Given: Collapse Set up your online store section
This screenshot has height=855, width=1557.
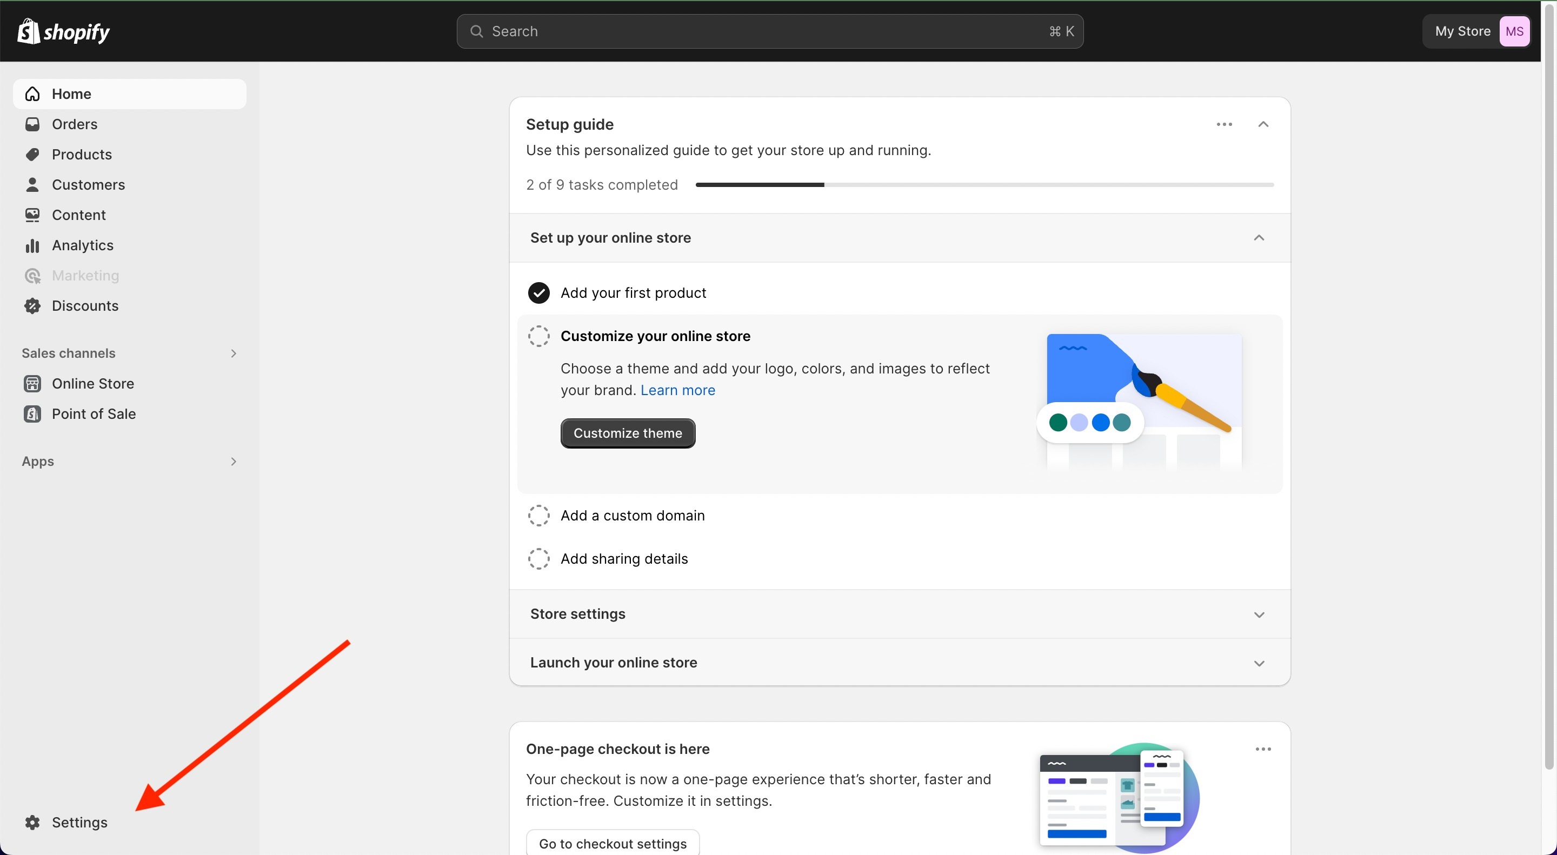Looking at the screenshot, I should pyautogui.click(x=1259, y=237).
